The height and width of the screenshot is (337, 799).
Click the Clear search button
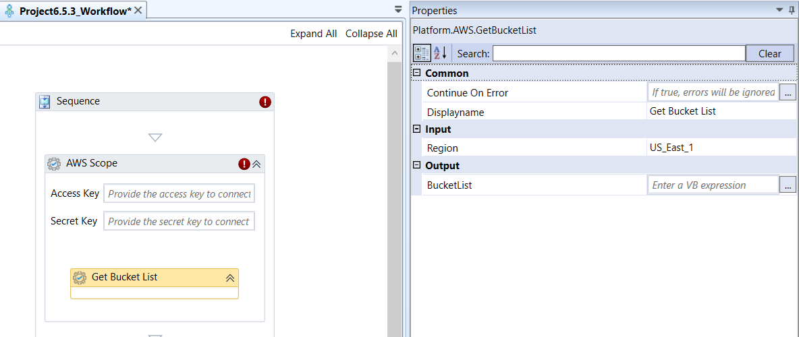(769, 53)
